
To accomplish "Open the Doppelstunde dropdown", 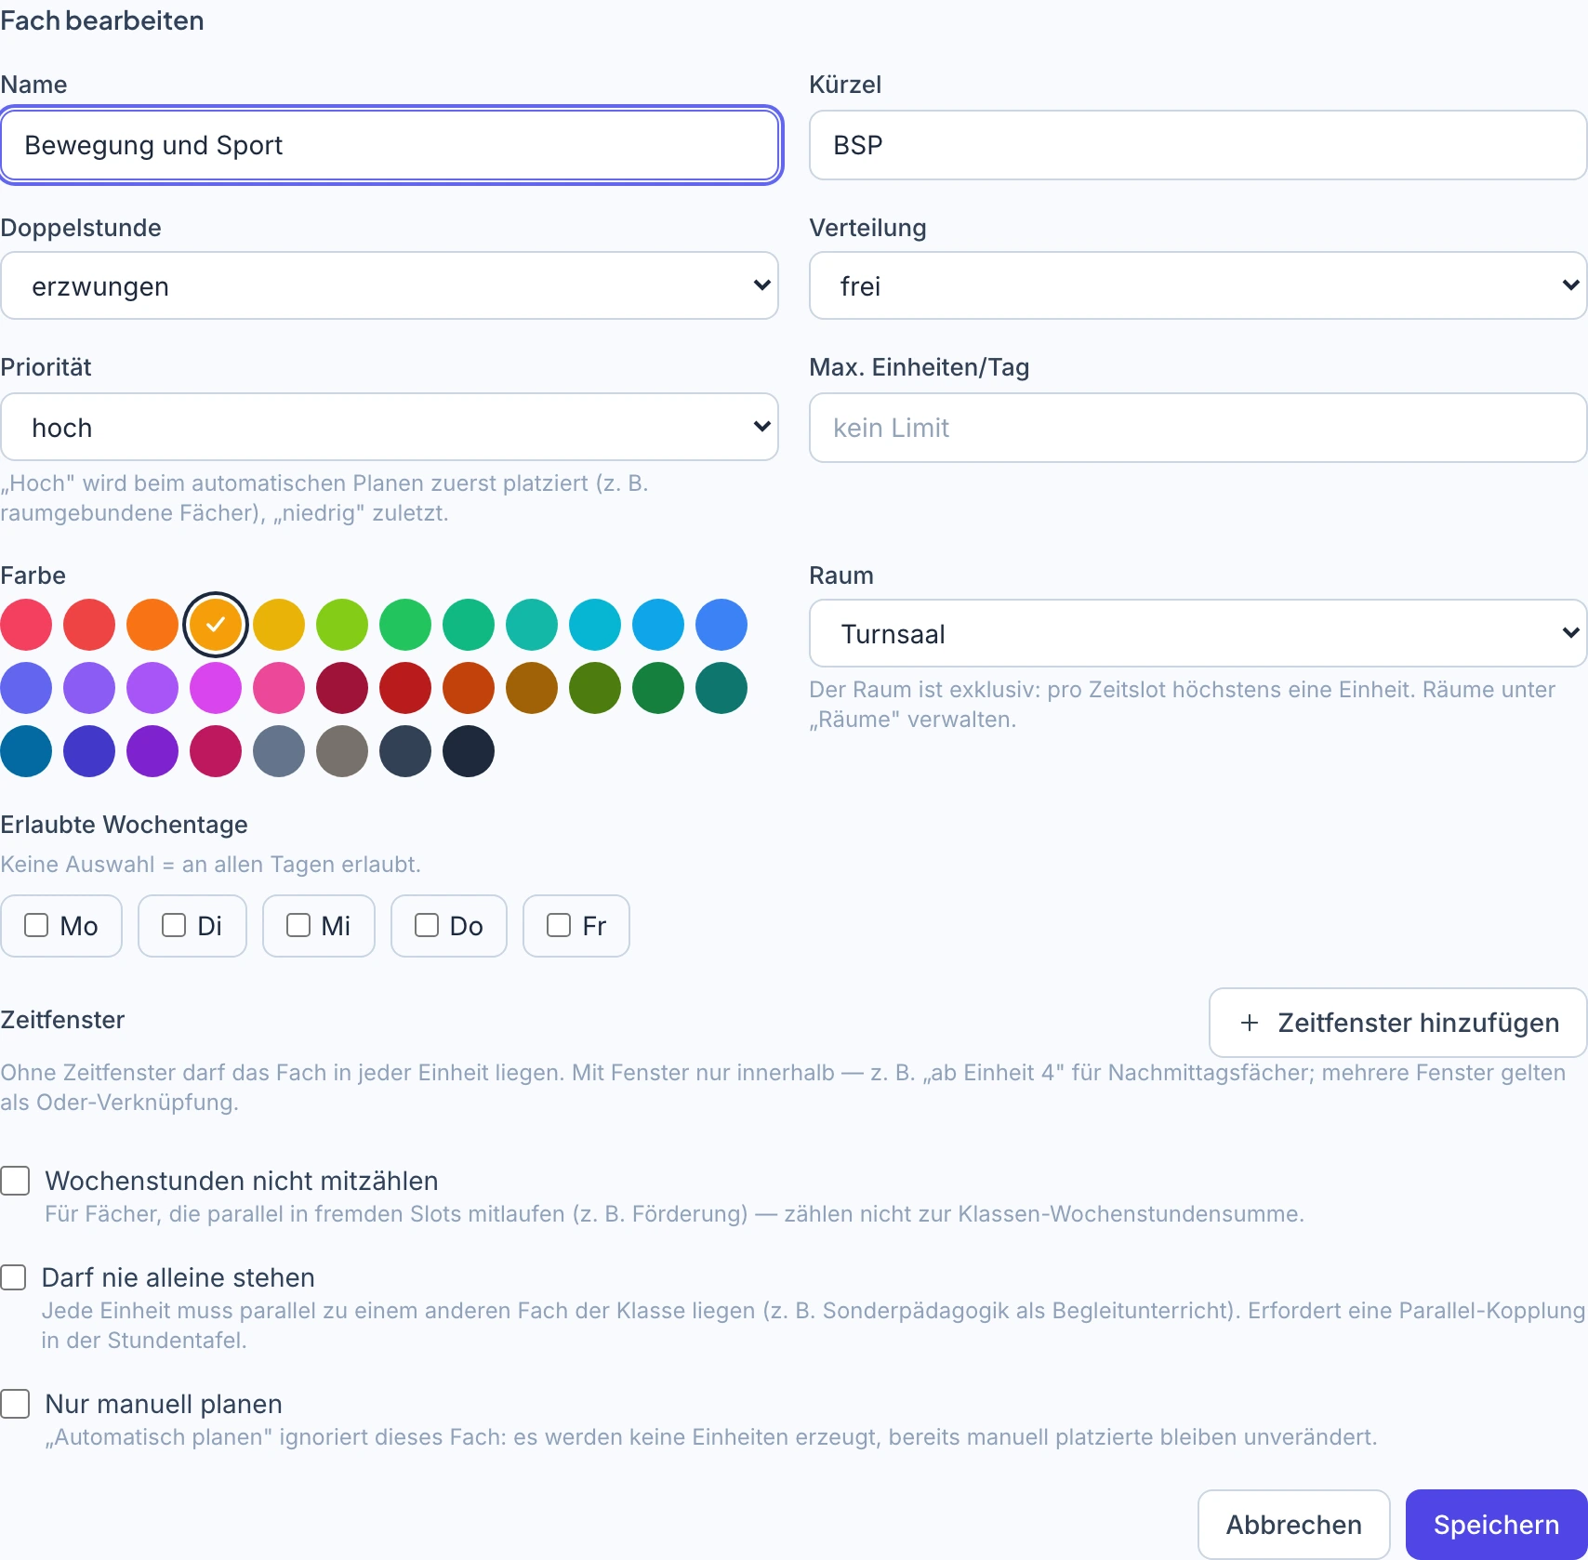I will pyautogui.click(x=390, y=285).
